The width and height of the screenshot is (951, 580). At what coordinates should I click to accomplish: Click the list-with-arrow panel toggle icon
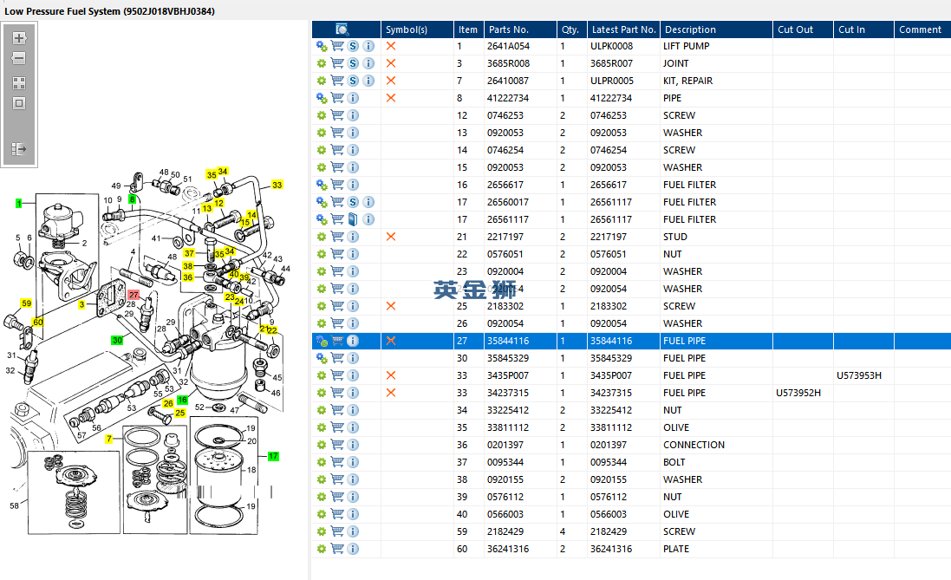click(x=19, y=148)
